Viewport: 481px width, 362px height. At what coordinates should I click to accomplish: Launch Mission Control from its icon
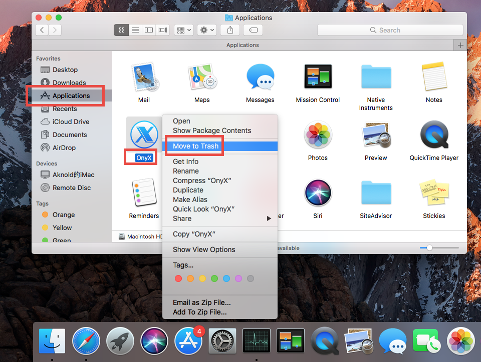point(318,76)
